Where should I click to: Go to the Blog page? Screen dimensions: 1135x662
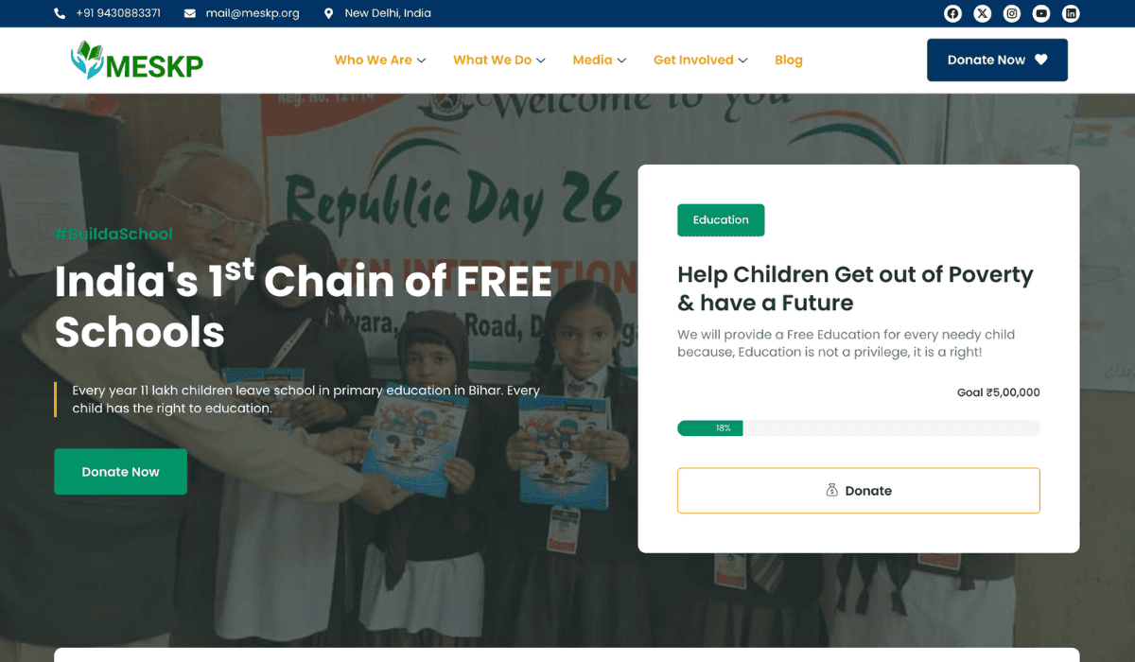tap(789, 60)
